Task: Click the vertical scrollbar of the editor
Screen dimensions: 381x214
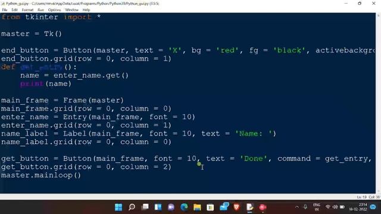Action: pos(379,103)
